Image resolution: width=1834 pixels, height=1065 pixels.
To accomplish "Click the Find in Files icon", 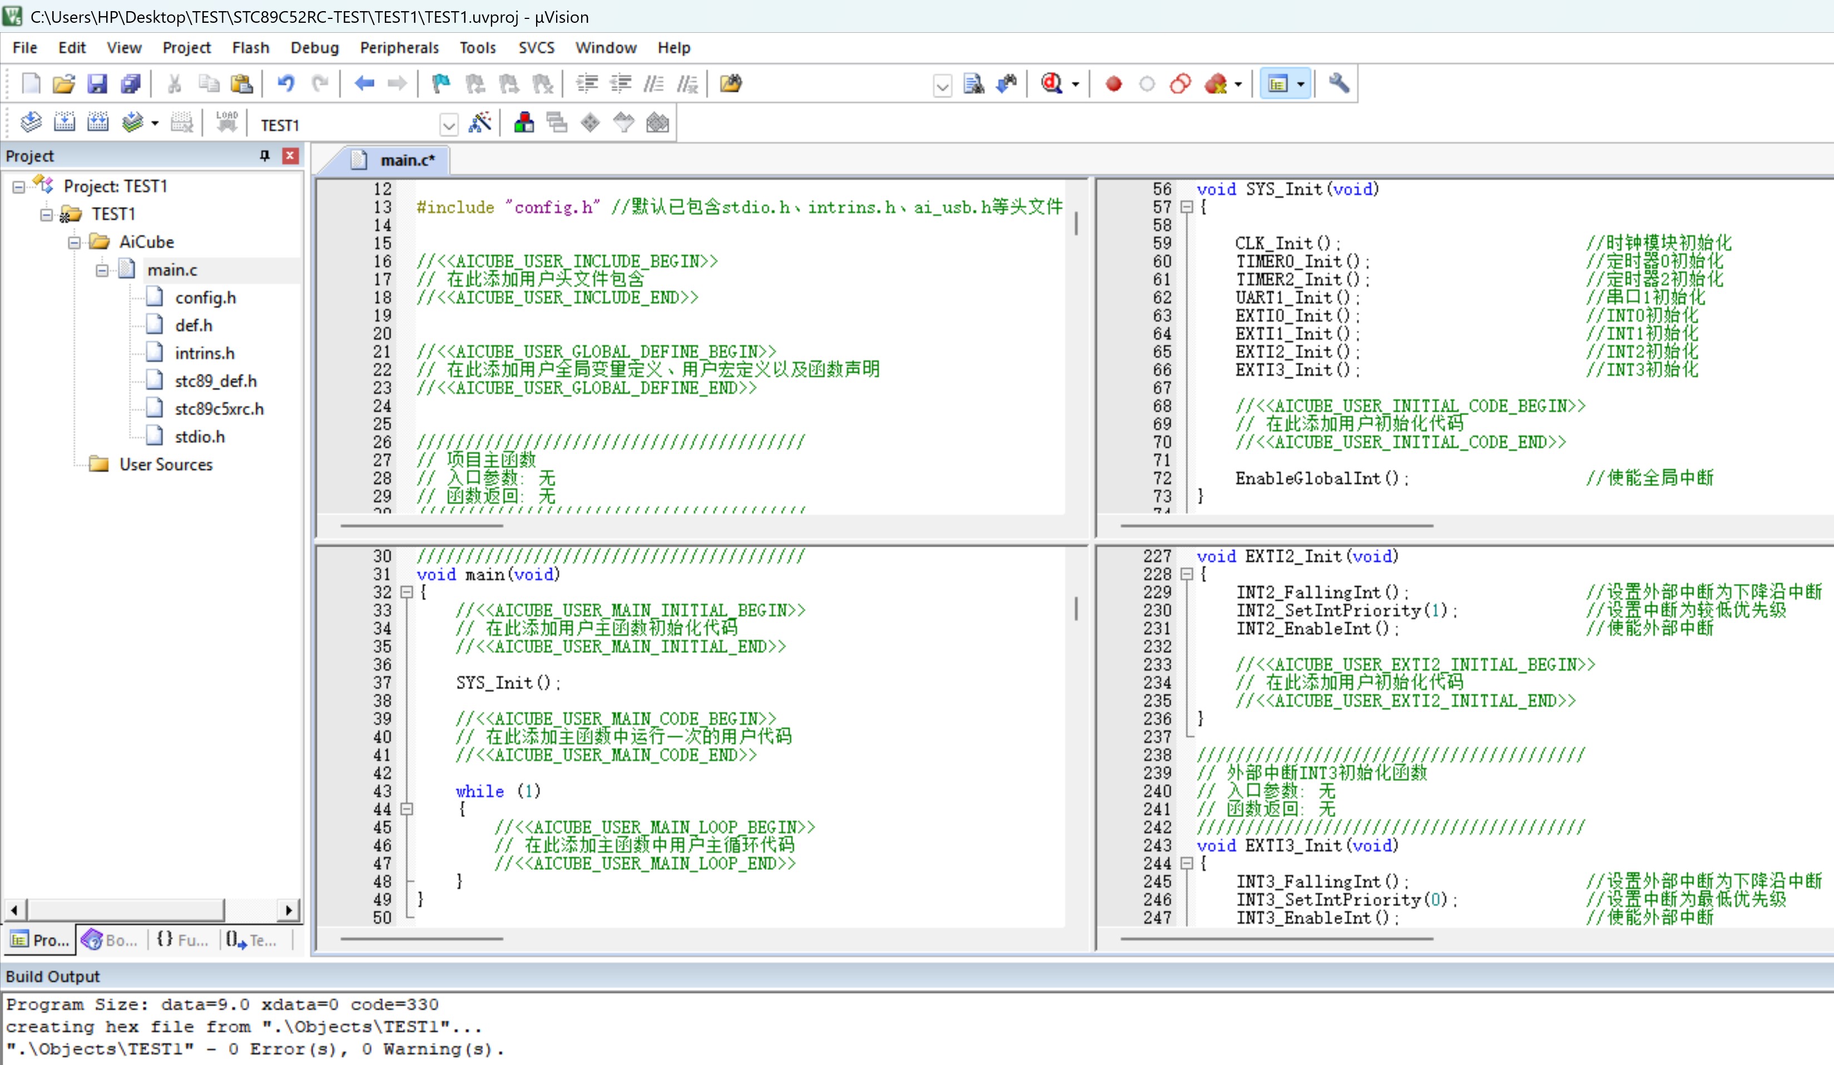I will point(731,84).
